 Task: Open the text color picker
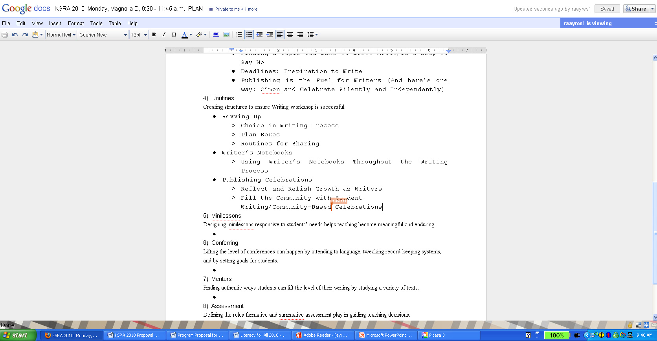point(187,35)
